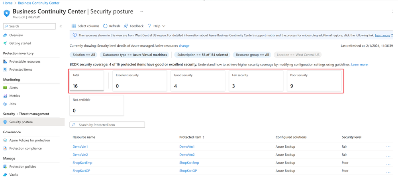Viewport: 398px width, 178px height.
Task: Select the Datasource type filter pill
Action: coord(135,55)
